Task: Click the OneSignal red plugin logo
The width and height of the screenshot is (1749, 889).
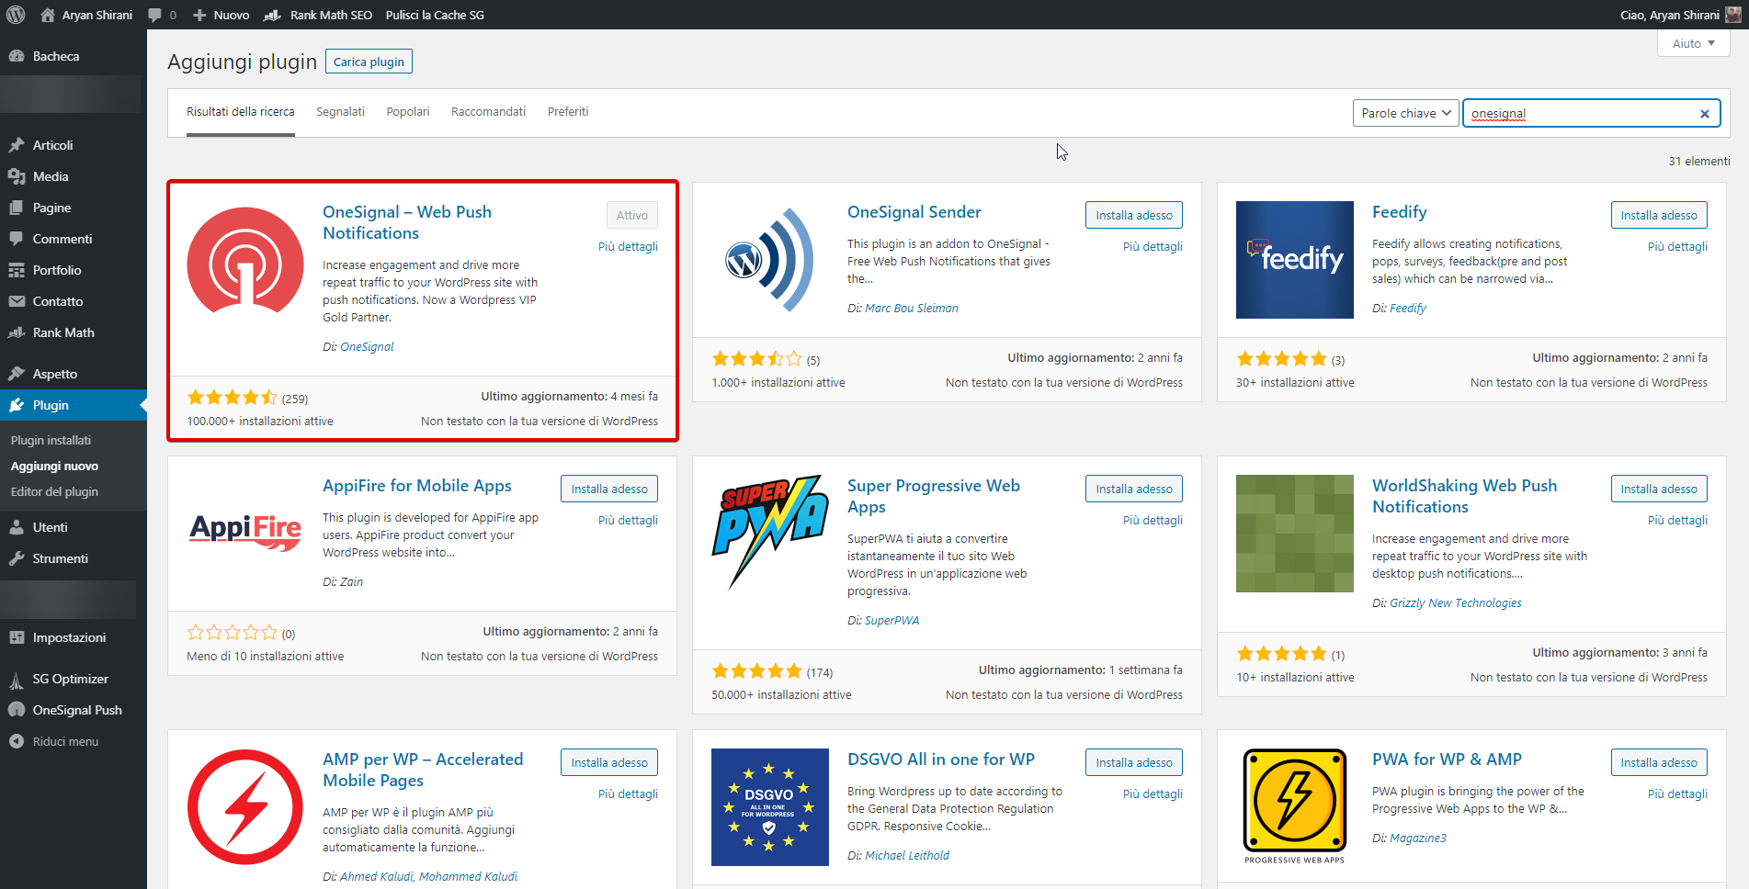Action: (245, 260)
